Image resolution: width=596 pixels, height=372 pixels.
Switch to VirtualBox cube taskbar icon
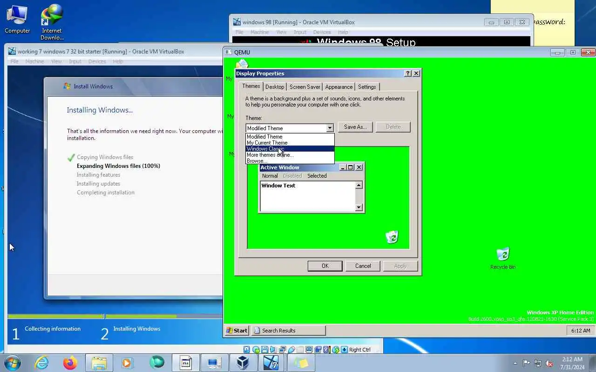coord(243,363)
